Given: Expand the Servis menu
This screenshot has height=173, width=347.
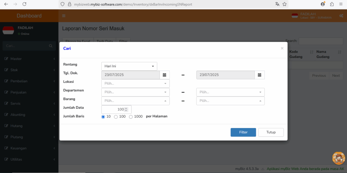Looking at the screenshot, I should click(30, 104).
